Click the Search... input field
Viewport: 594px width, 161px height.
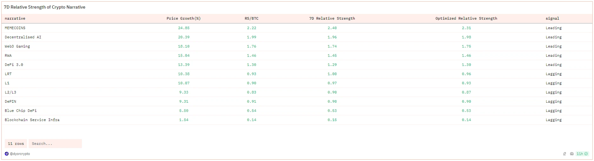(x=55, y=144)
